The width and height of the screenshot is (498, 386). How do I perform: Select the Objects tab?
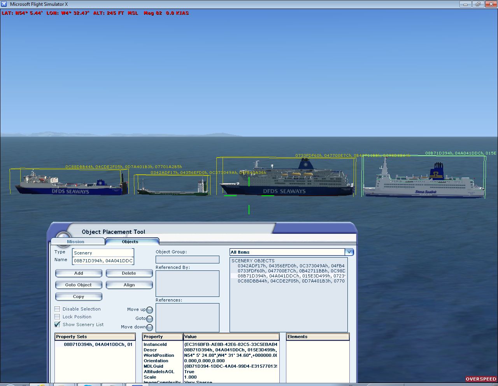[x=130, y=242]
